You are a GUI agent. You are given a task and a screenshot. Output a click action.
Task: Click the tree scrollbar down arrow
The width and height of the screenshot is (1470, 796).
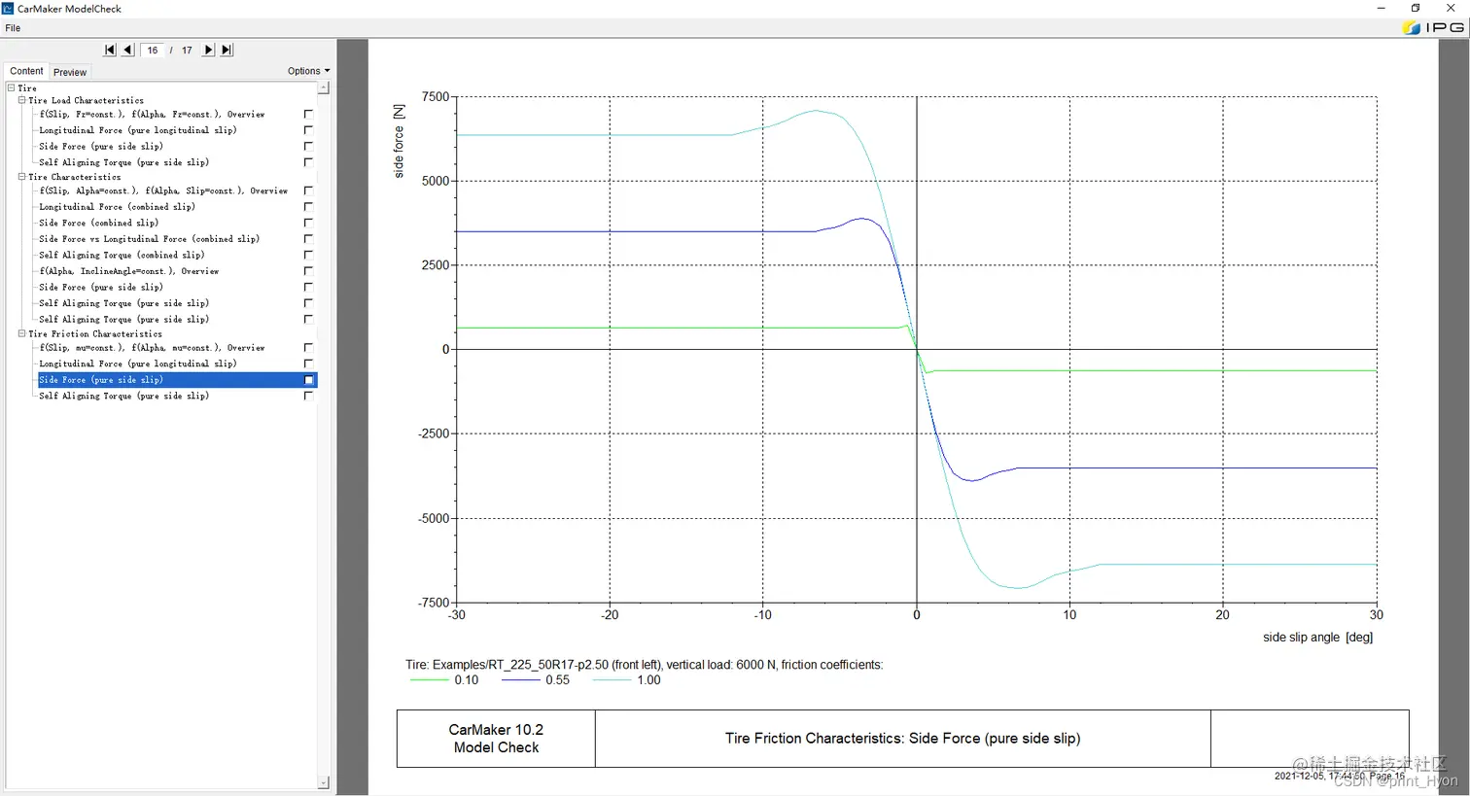[x=324, y=782]
